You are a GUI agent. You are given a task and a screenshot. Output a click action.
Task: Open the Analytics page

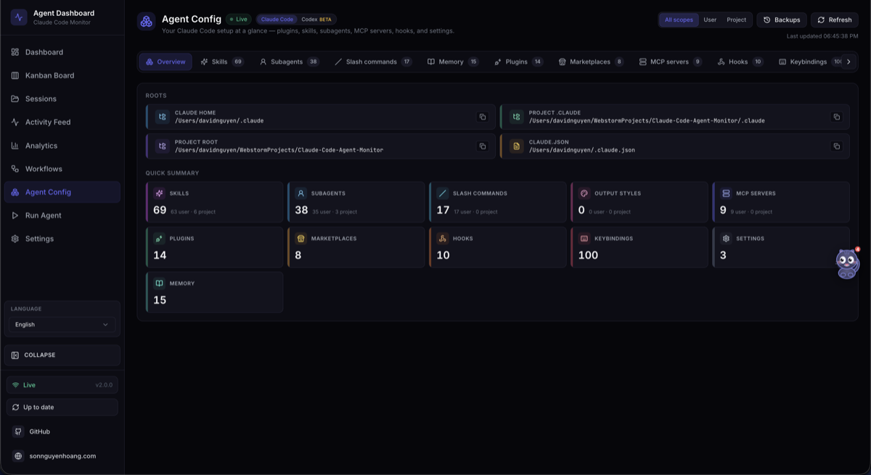coord(62,146)
